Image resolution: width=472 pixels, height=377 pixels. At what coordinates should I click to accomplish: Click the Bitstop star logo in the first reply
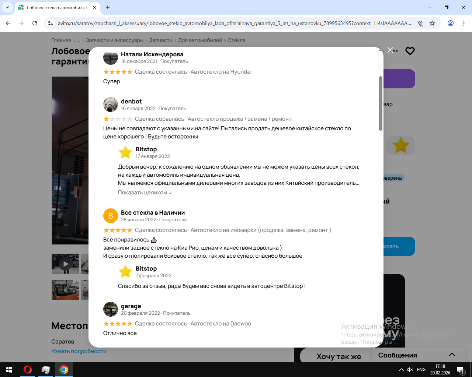[x=125, y=152]
